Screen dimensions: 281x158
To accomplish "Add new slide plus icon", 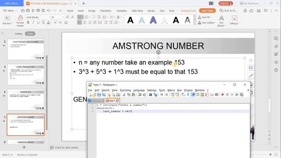I will point(24,147).
